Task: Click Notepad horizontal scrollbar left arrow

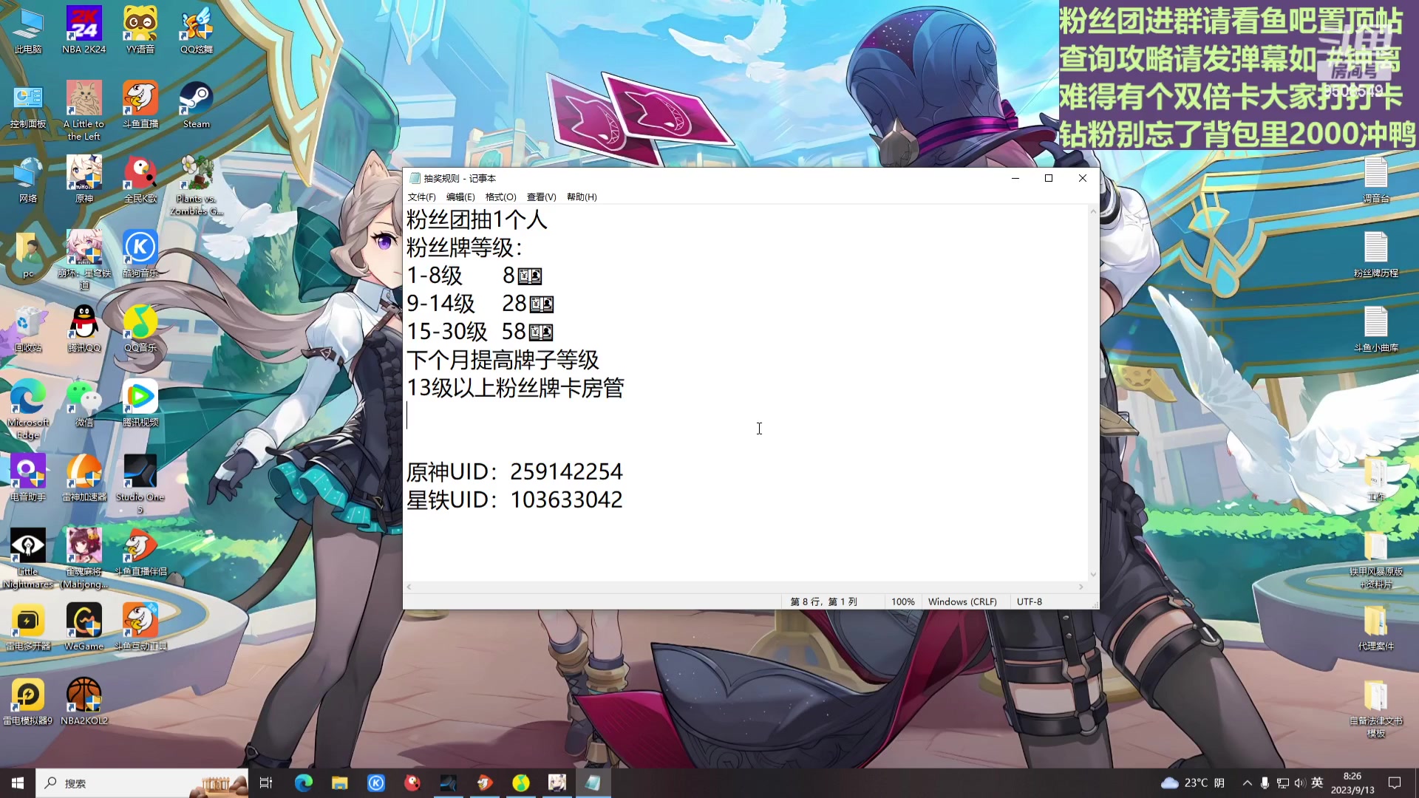Action: [x=409, y=587]
